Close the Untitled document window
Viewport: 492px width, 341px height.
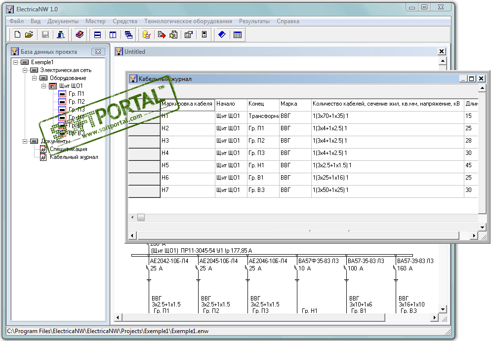coord(442,51)
